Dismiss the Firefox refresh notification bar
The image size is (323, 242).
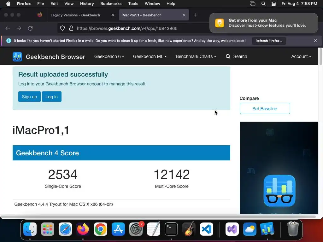(315, 41)
